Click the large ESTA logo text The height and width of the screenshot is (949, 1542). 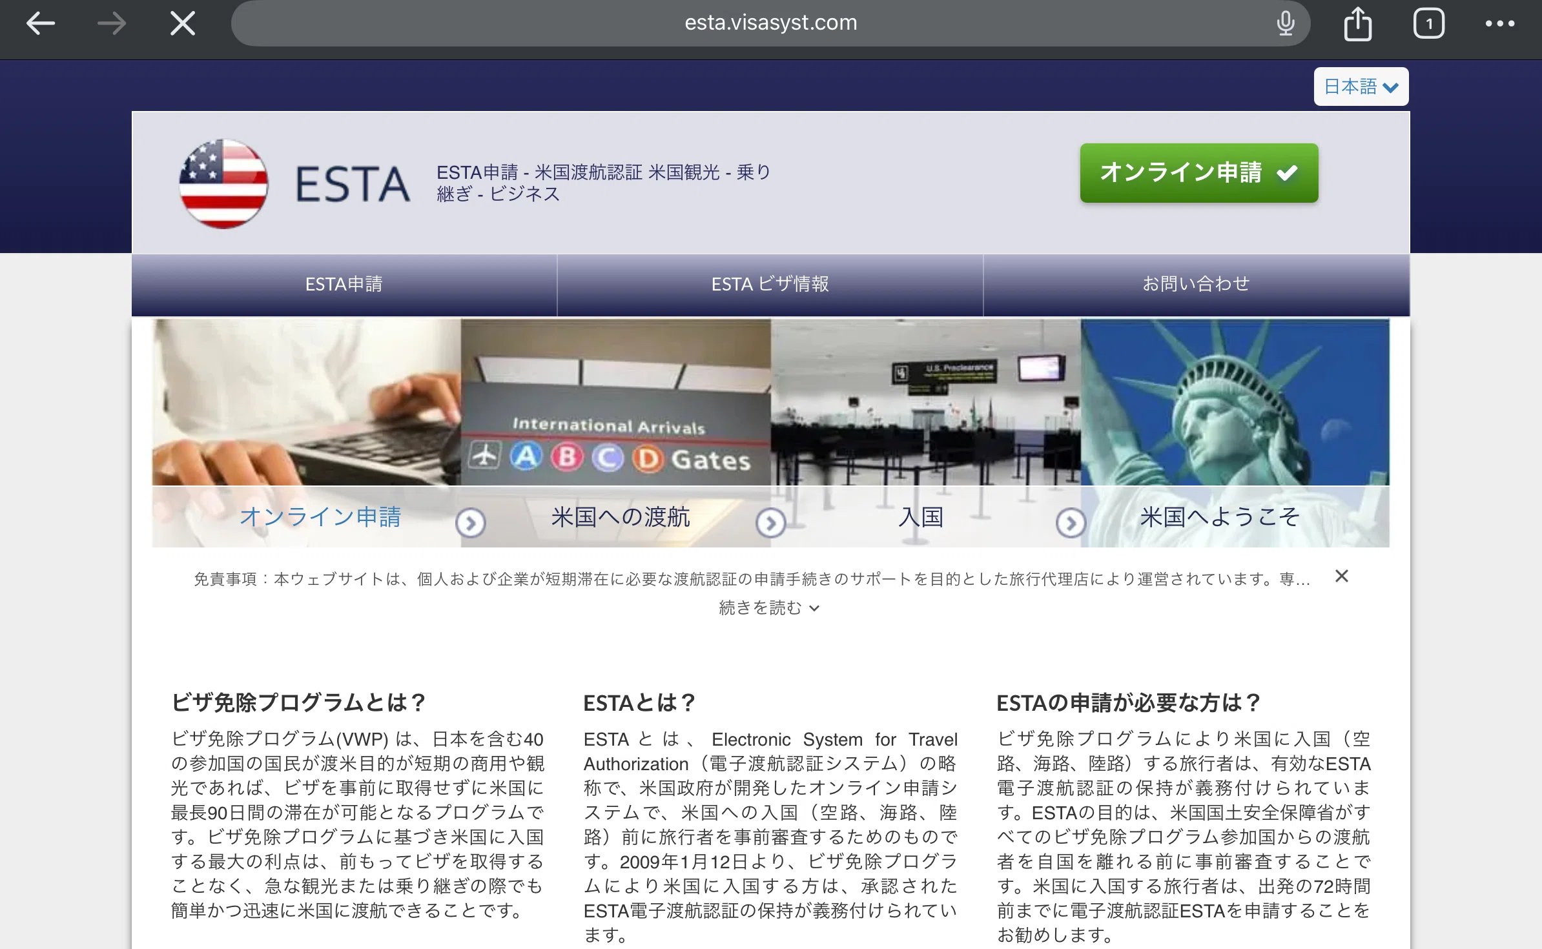click(353, 185)
